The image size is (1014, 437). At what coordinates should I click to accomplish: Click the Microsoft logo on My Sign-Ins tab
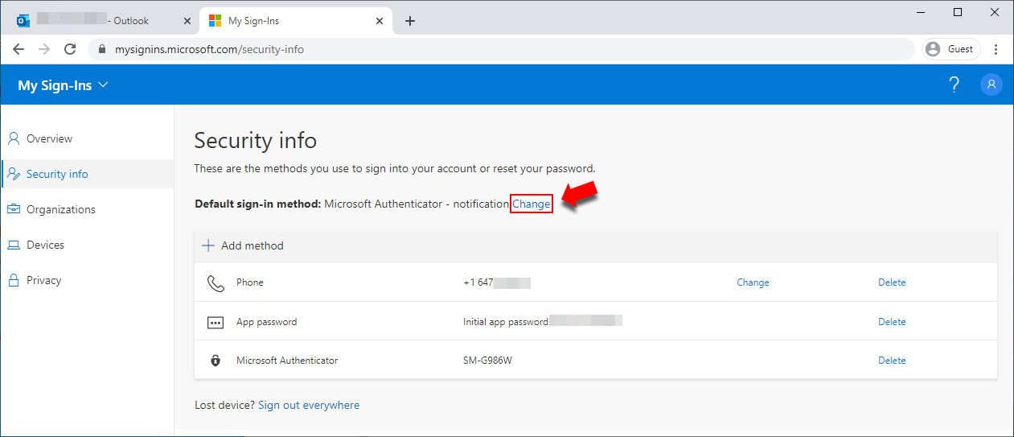[215, 21]
